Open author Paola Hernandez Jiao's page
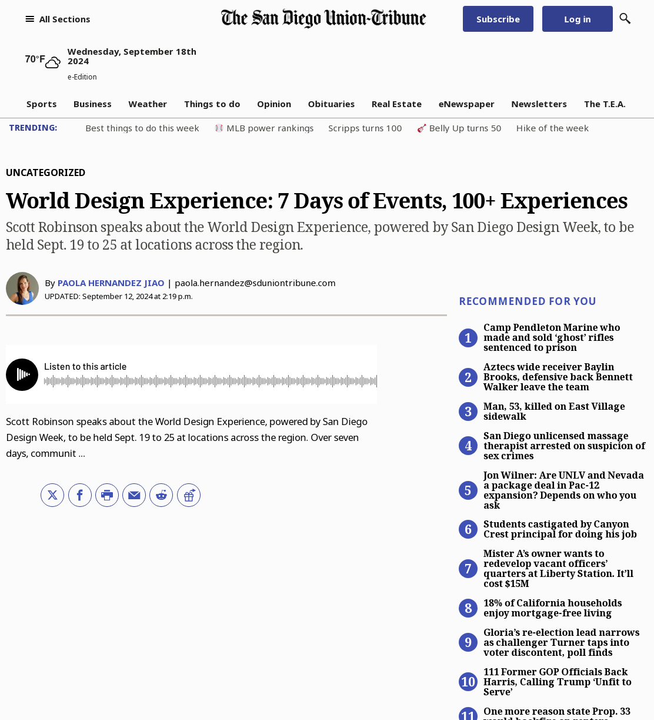The image size is (654, 720). coord(111,283)
